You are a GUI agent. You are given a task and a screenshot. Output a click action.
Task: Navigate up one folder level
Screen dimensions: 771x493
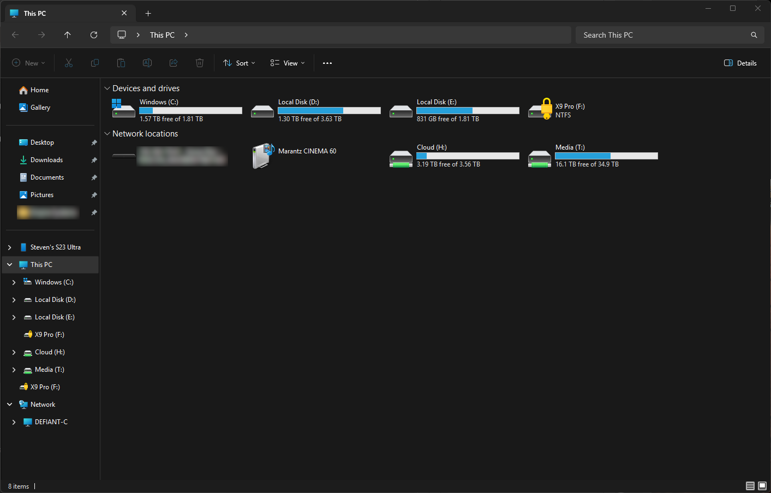[67, 34]
